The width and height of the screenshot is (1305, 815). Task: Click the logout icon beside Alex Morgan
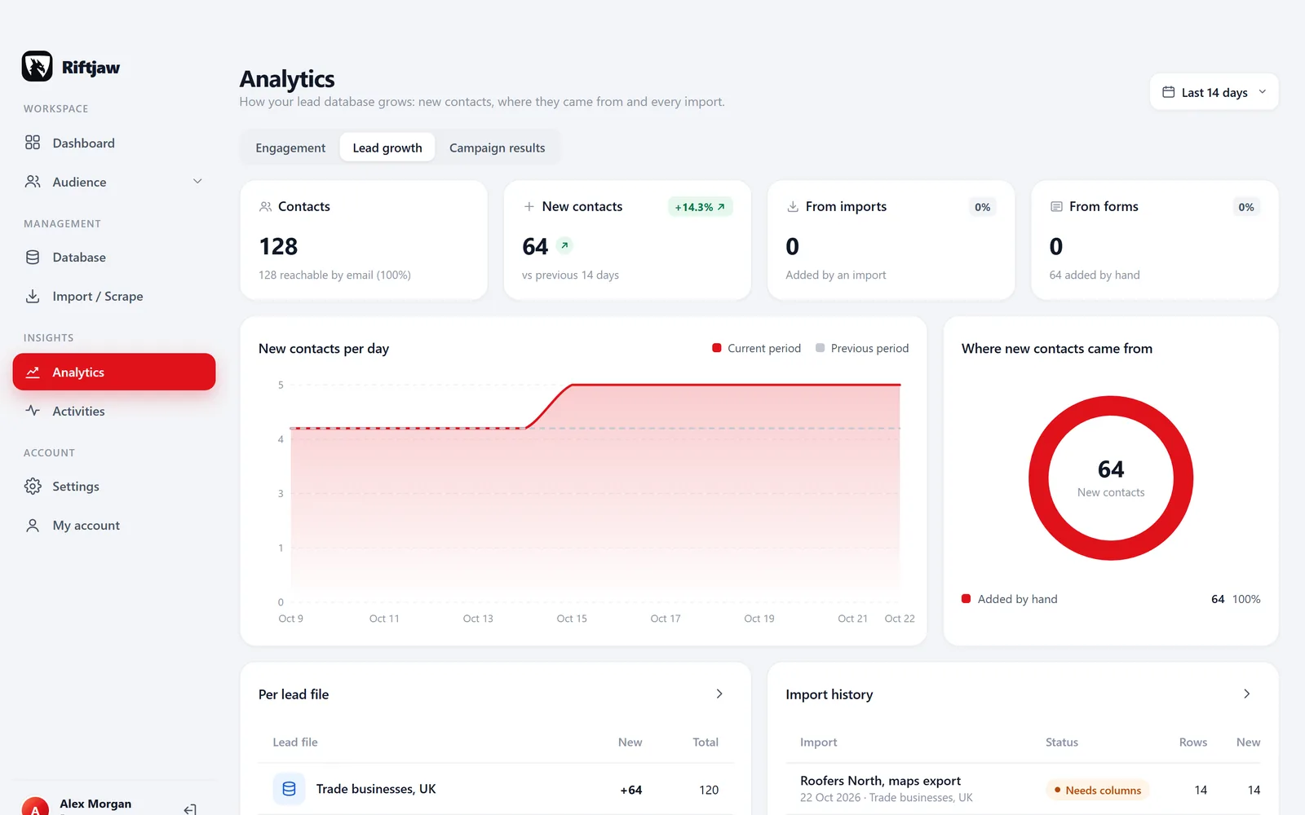[x=190, y=808]
